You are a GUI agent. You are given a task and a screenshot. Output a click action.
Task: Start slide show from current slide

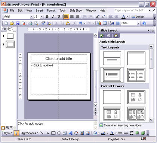(x=11, y=128)
